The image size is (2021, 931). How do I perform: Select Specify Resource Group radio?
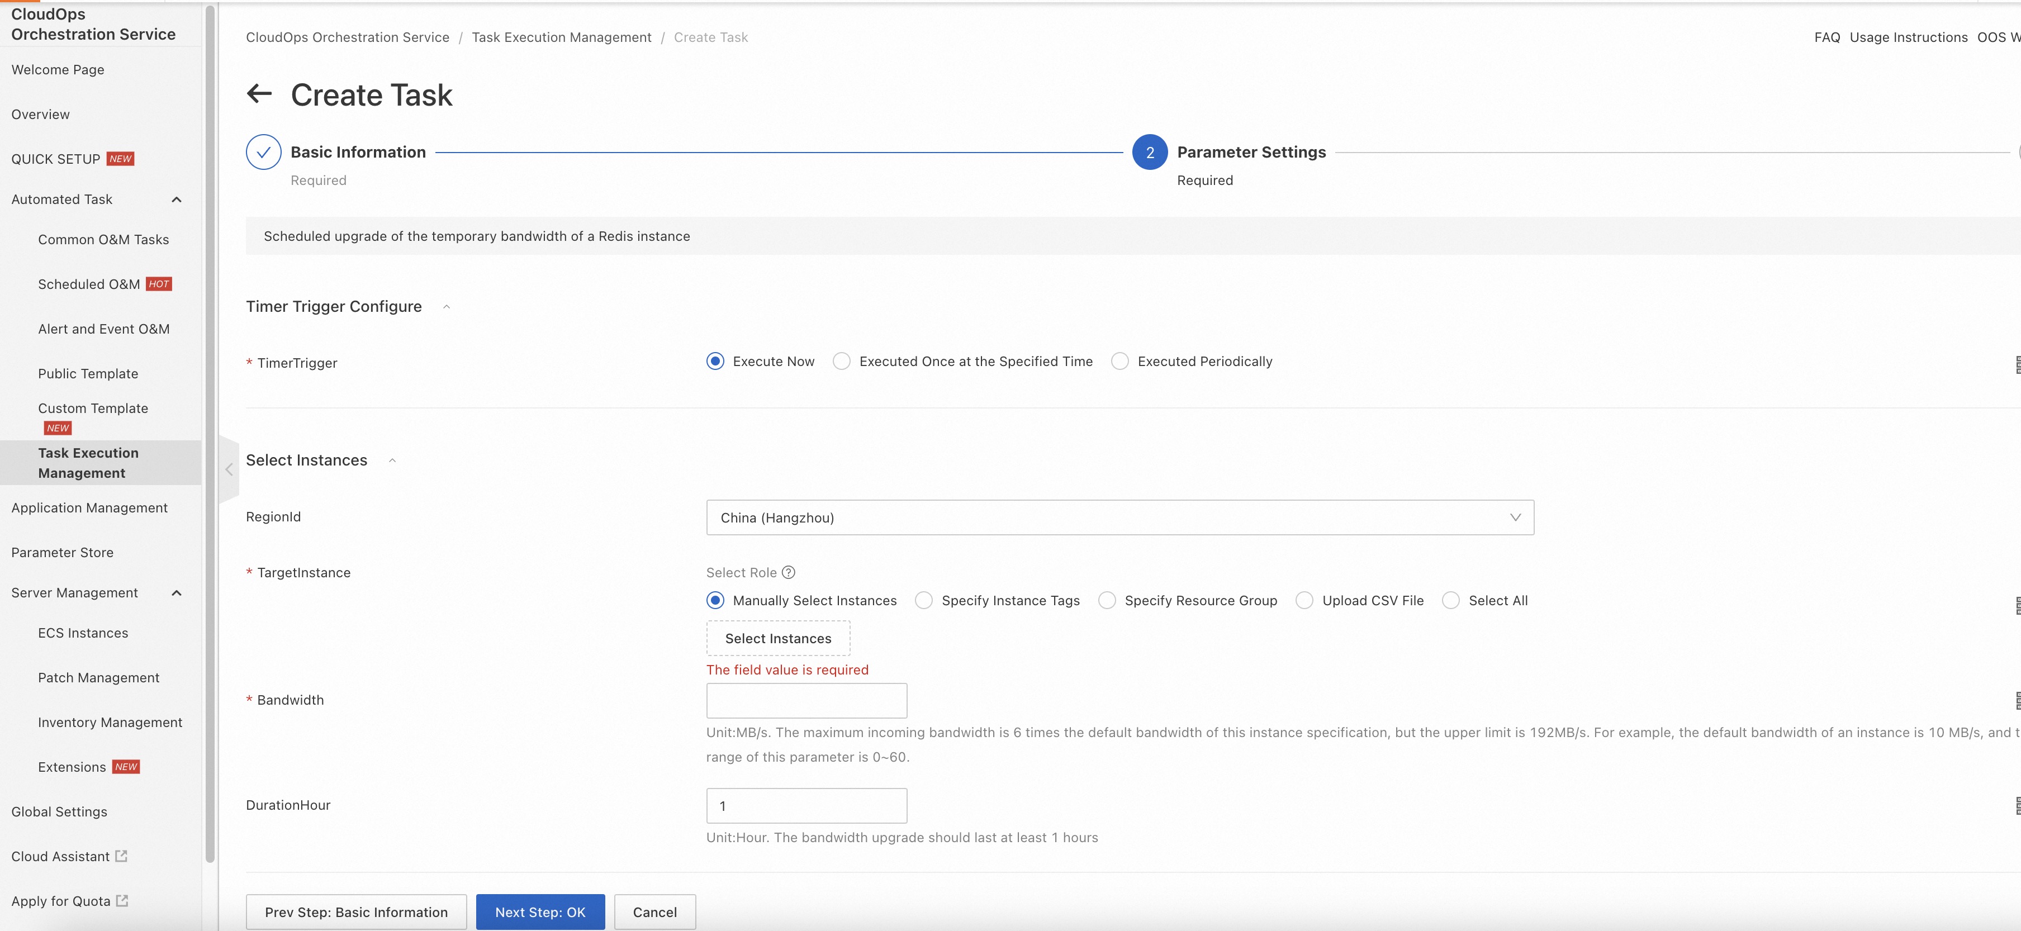(1107, 601)
